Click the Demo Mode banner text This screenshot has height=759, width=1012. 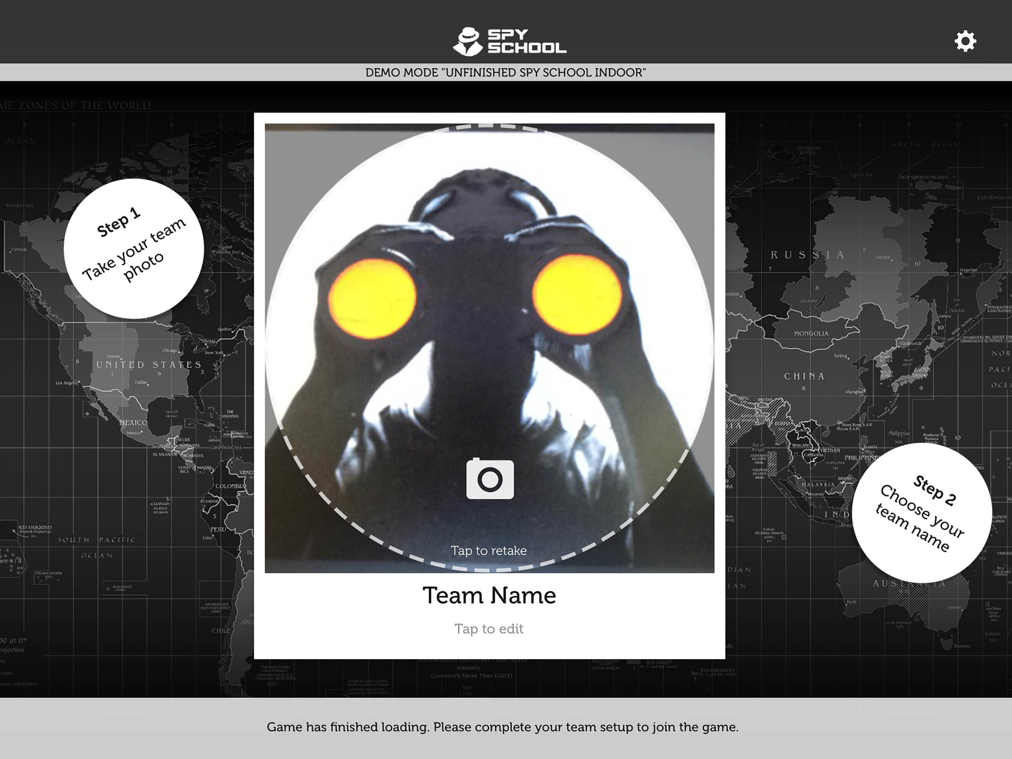click(x=506, y=72)
